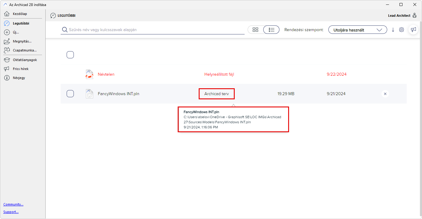422x219 pixels.
Task: Switch to list view
Action: [271, 30]
